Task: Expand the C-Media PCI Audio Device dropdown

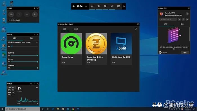Action: pos(37,42)
